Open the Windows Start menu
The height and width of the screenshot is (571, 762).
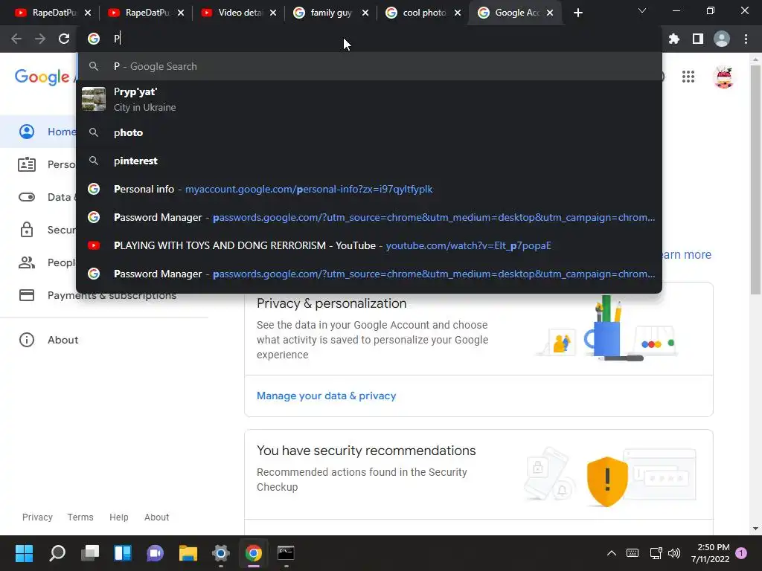(24, 553)
